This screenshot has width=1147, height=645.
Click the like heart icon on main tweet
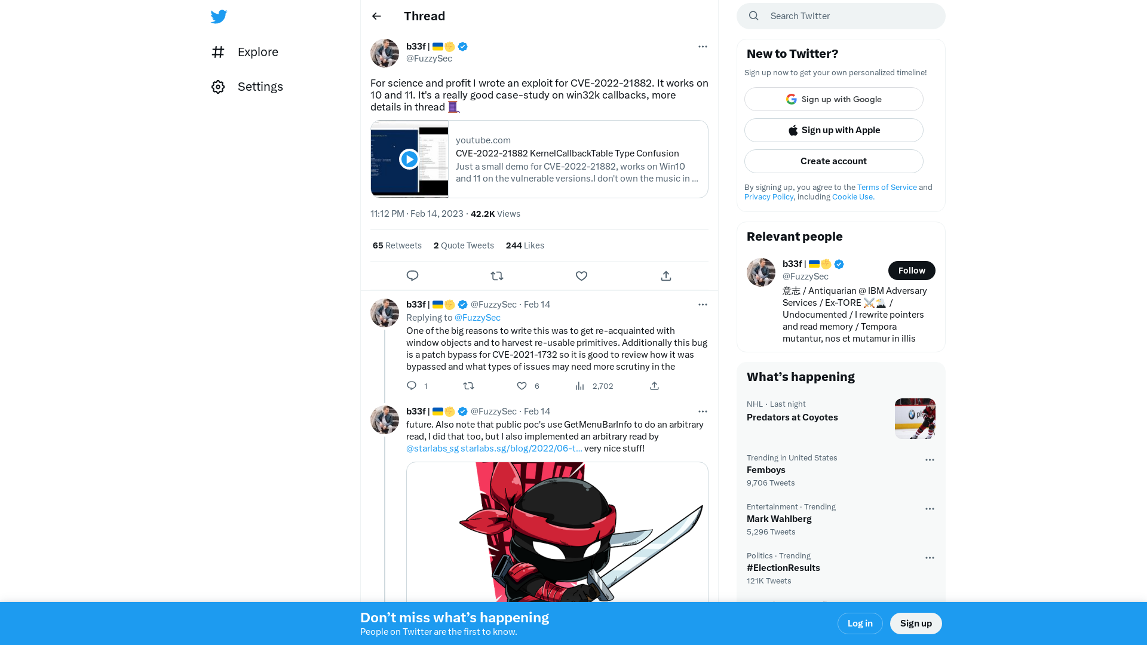(x=581, y=276)
